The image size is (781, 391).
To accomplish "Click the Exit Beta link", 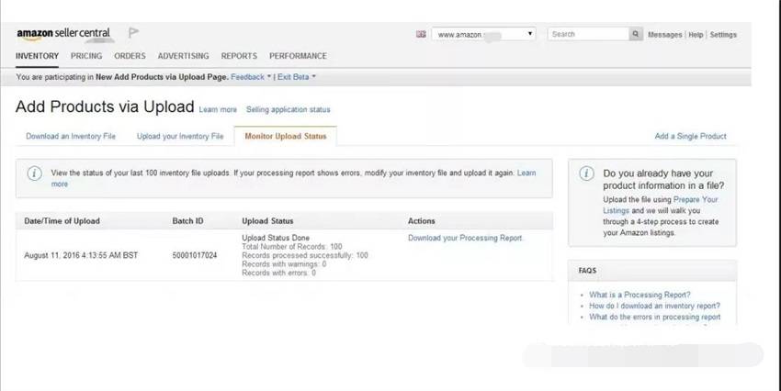I will click(x=293, y=76).
